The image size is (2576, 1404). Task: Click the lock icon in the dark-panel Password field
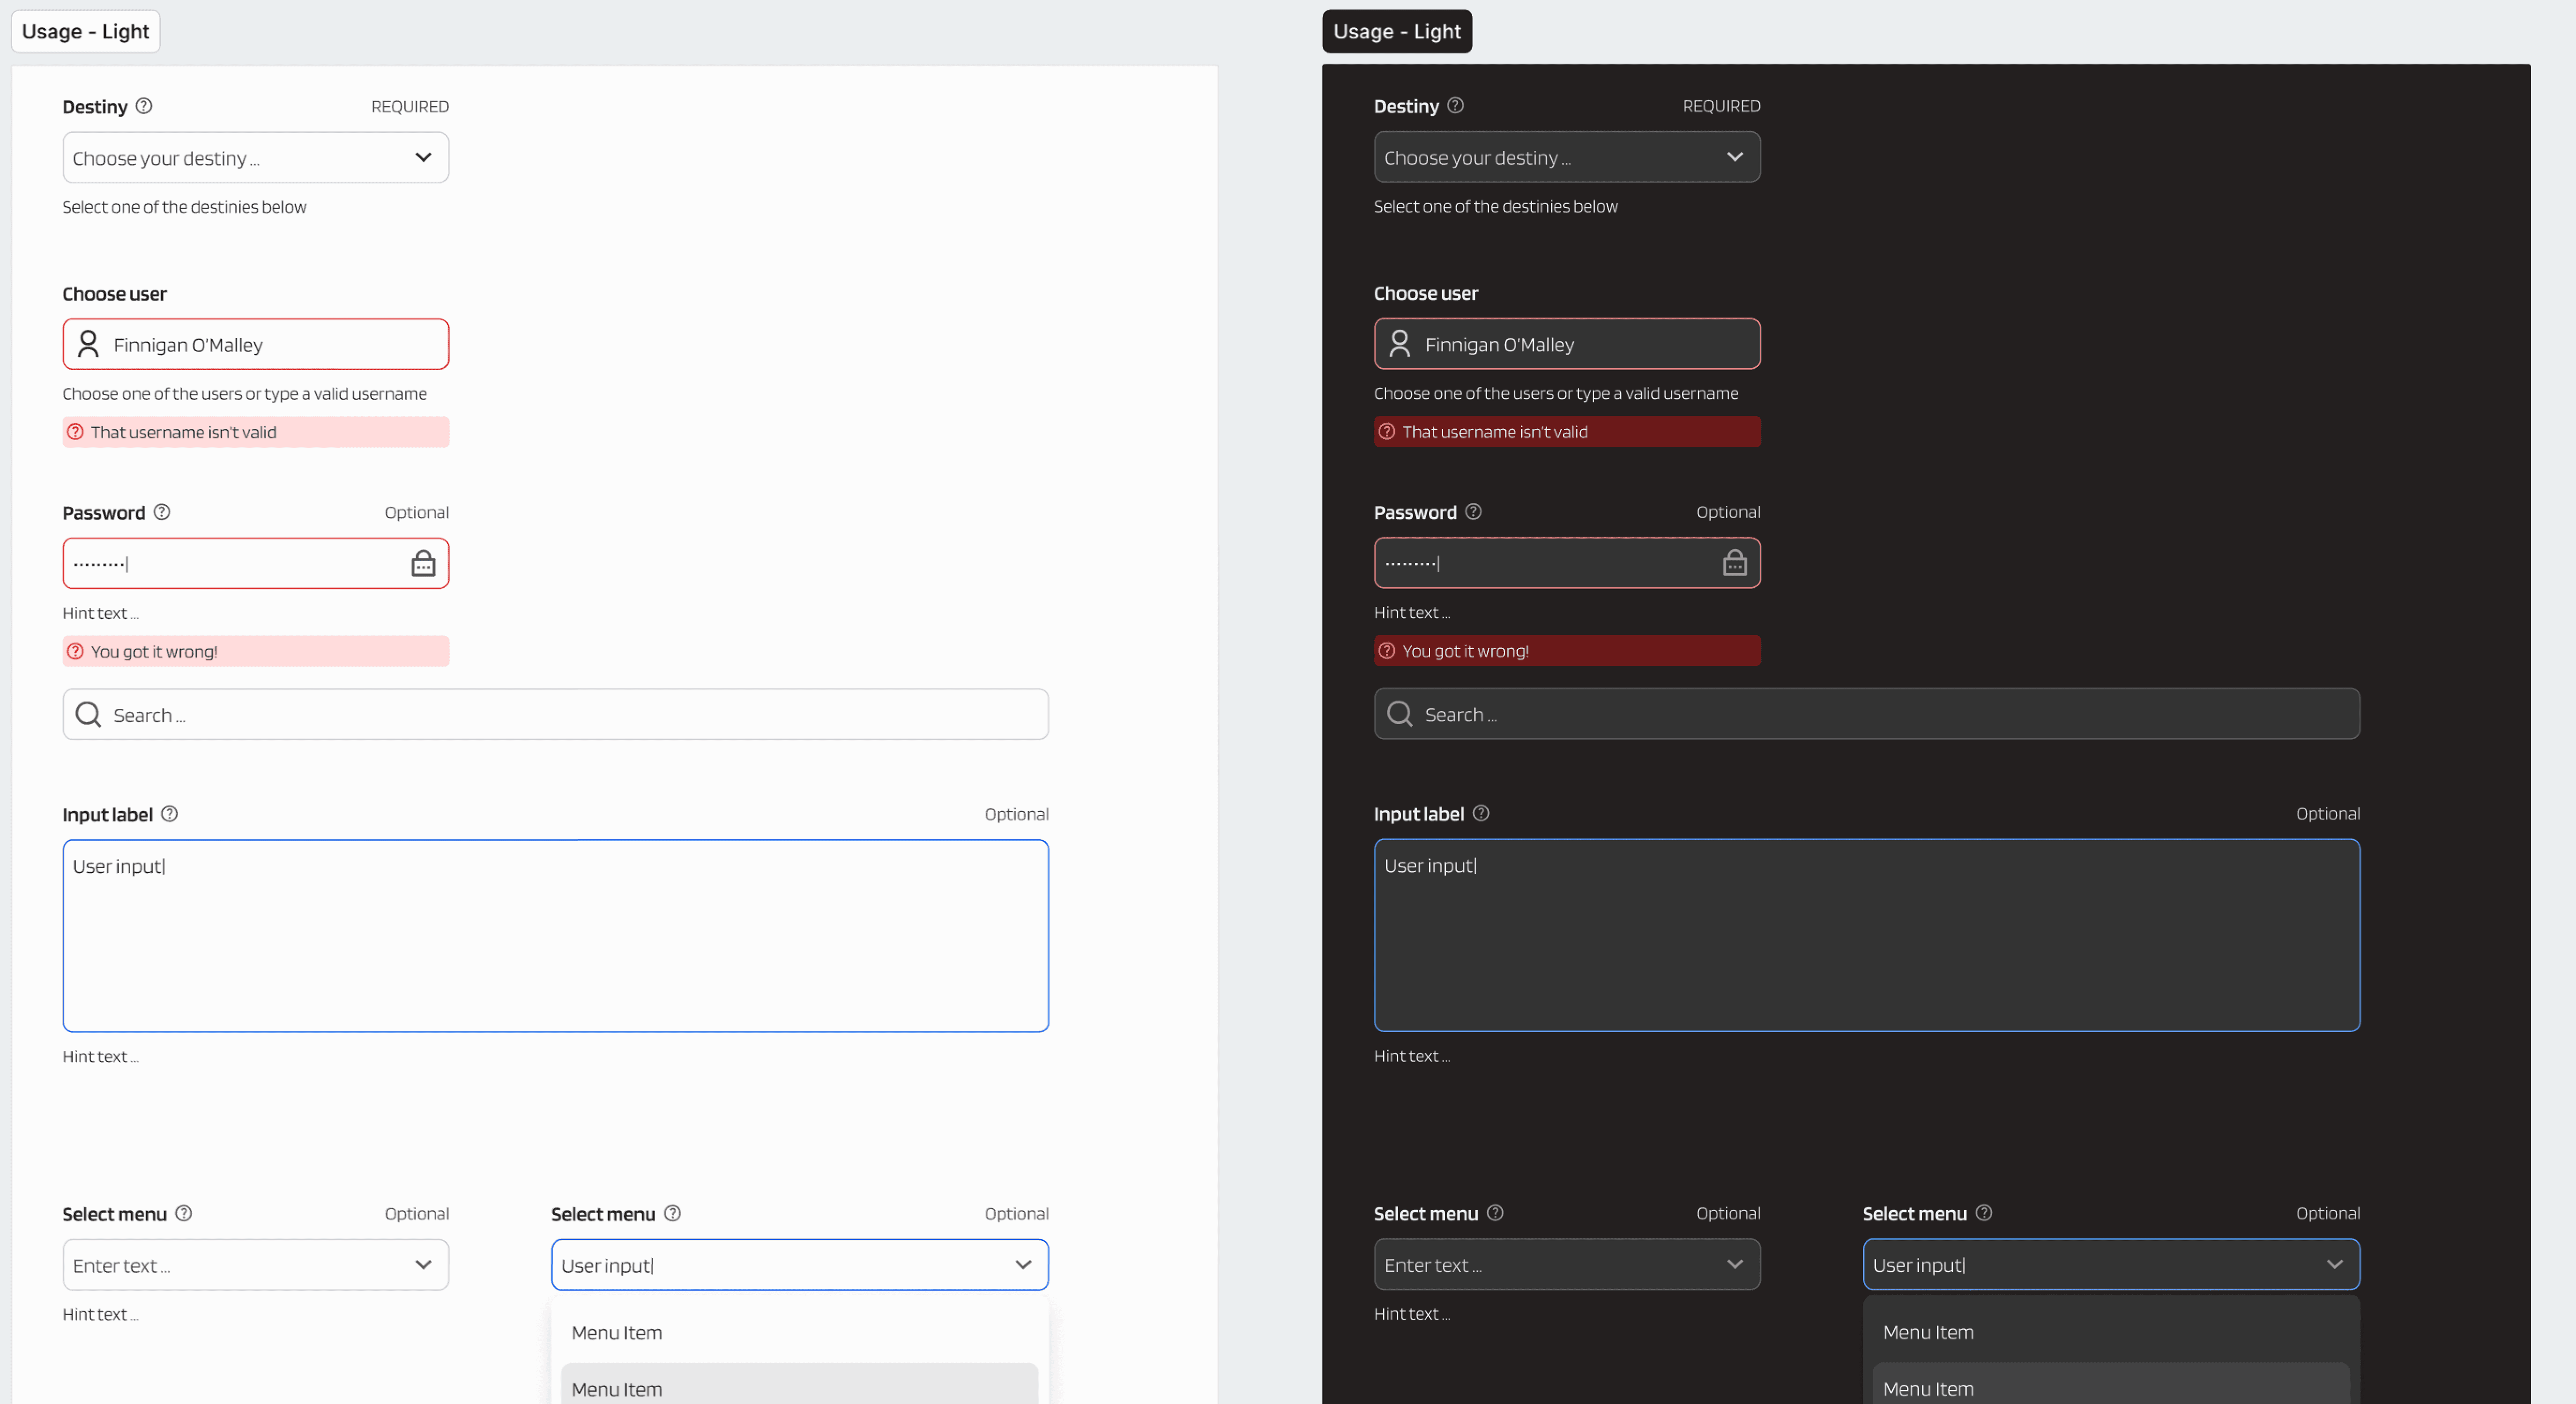point(1734,562)
